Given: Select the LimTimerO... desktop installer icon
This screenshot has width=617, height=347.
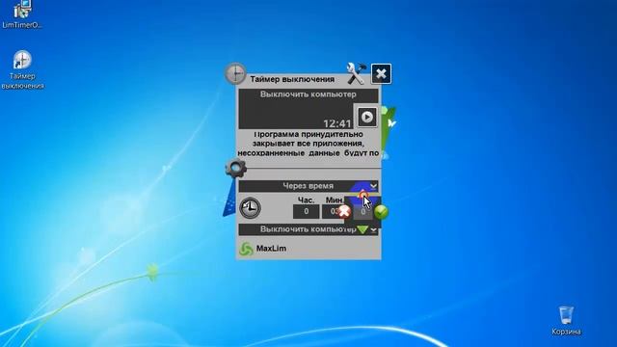Looking at the screenshot, I should (22, 14).
